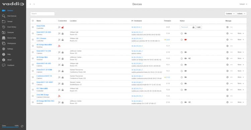The width and height of the screenshot is (251, 130).
Task: Click the video camera icon for ConferenceSHOT row
Action: coord(186,77)
